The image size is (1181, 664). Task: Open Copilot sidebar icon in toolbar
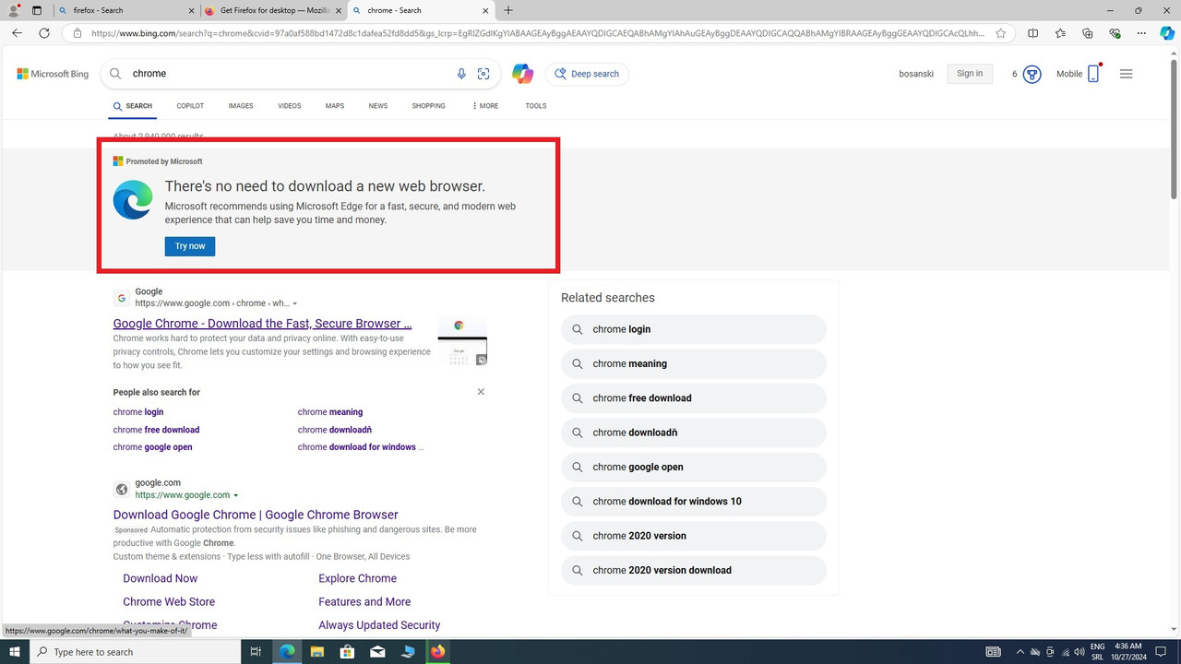pos(1167,33)
